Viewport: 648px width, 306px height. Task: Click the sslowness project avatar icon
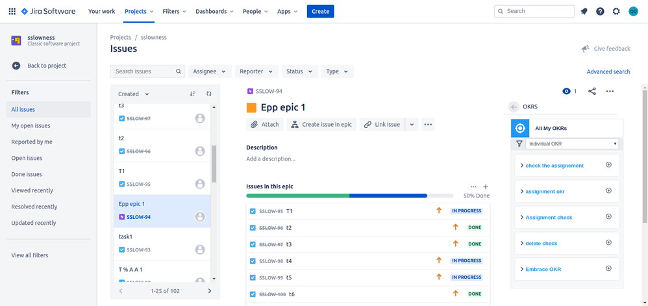[16, 40]
